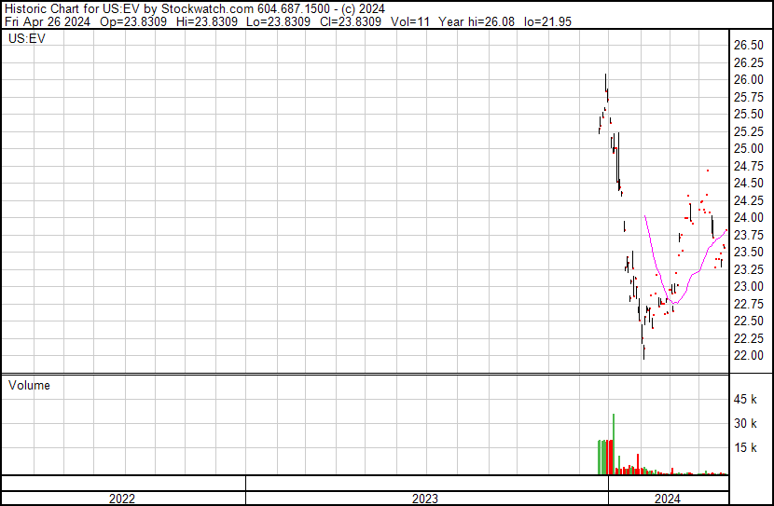The width and height of the screenshot is (774, 506).
Task: Select the 2022 year on time axis
Action: tap(122, 499)
